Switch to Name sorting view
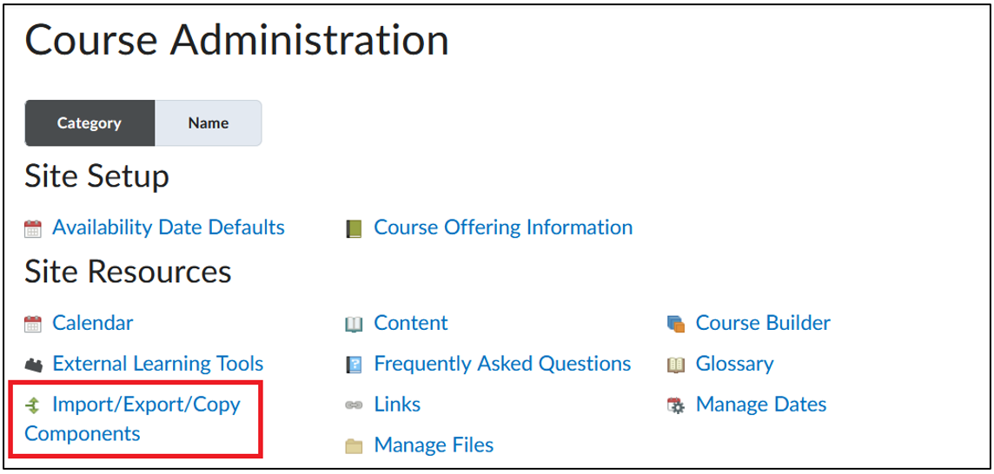Screen dimensions: 994x474 click(x=208, y=123)
